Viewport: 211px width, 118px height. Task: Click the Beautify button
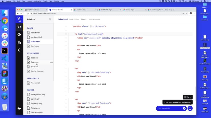tap(84, 19)
